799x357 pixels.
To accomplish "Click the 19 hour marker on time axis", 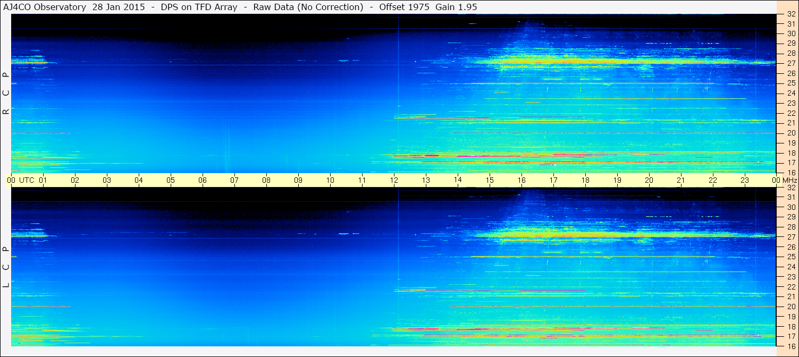I will coord(617,180).
